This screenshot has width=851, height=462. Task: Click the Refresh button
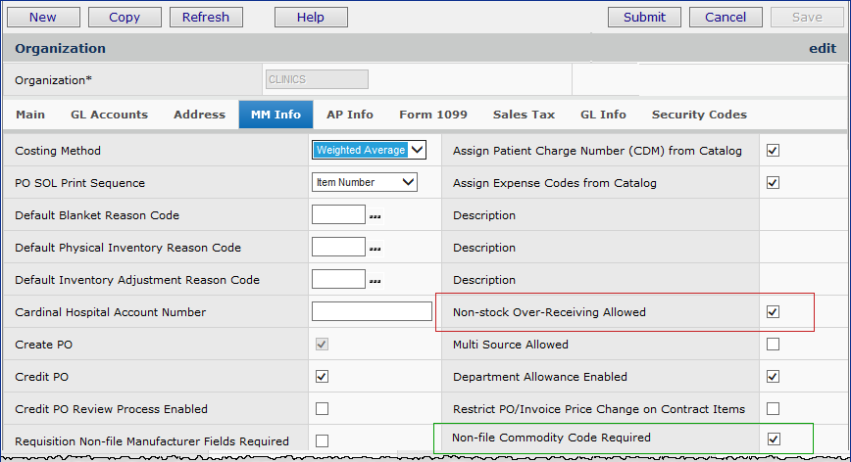click(206, 17)
